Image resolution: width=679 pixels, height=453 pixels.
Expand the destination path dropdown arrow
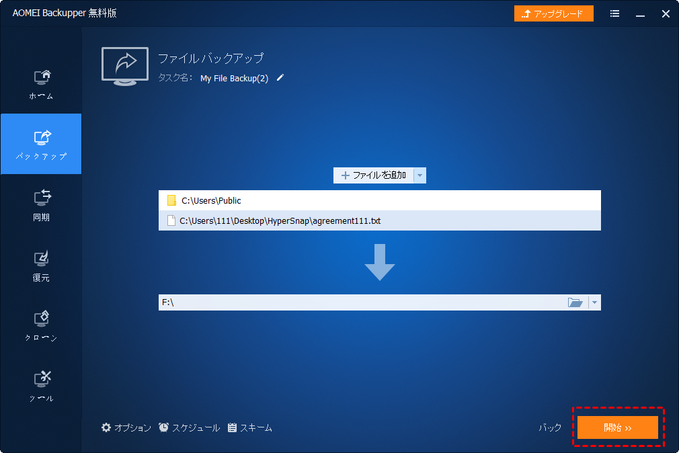pyautogui.click(x=594, y=302)
